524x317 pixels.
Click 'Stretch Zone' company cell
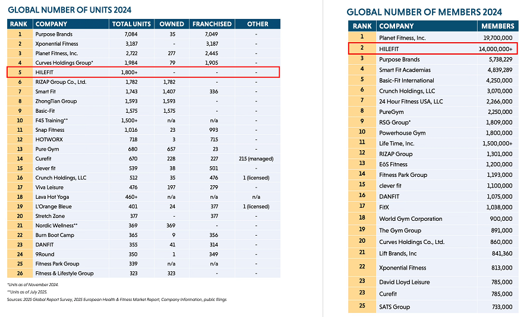tap(50, 216)
